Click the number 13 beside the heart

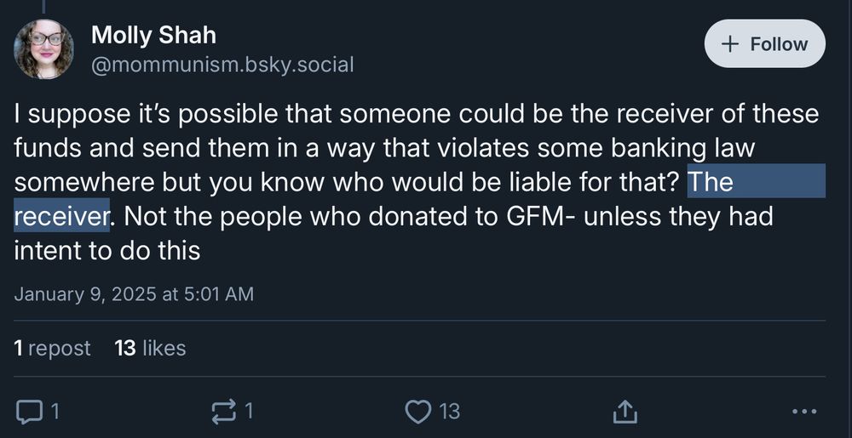(449, 412)
